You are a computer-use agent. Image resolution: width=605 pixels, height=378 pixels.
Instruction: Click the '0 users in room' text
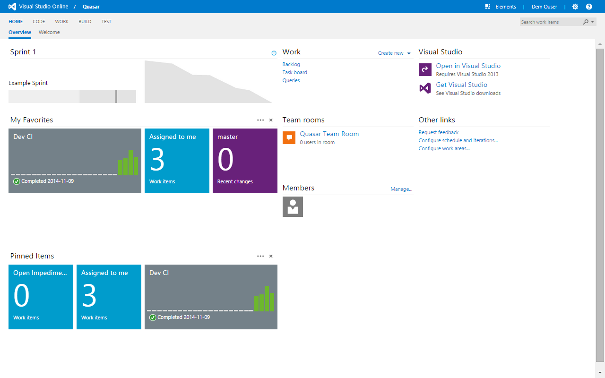coord(317,142)
